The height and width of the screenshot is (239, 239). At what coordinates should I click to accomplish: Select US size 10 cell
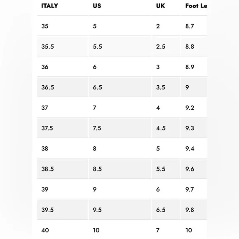pyautogui.click(x=120, y=230)
